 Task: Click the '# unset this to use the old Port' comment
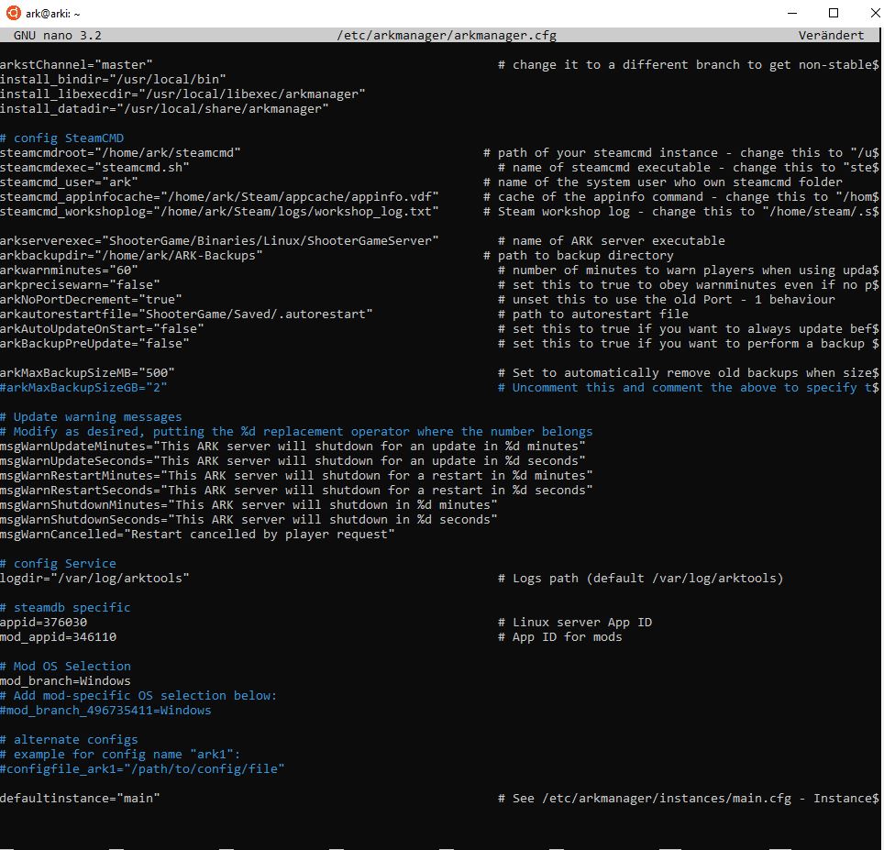pos(667,299)
